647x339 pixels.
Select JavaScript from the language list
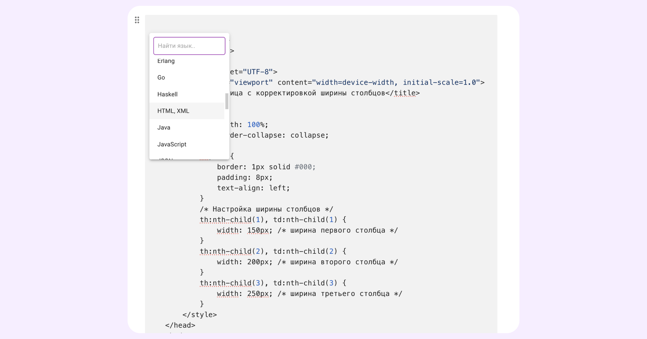coord(172,144)
